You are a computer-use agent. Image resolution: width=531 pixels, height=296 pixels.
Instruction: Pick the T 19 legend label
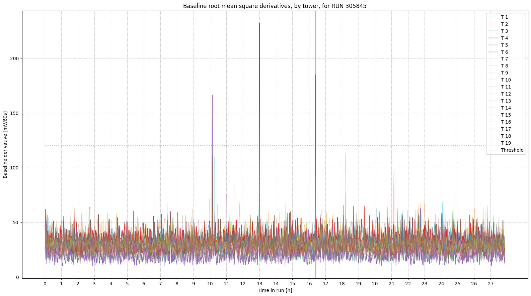pos(506,143)
